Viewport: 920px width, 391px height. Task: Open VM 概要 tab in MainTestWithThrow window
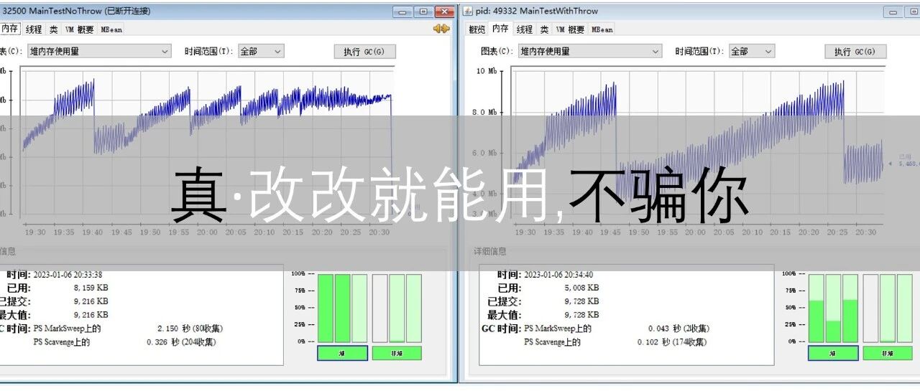point(570,29)
